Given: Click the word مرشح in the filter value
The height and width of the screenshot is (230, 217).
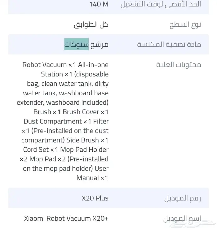Looking at the screenshot, I should (x=99, y=44).
